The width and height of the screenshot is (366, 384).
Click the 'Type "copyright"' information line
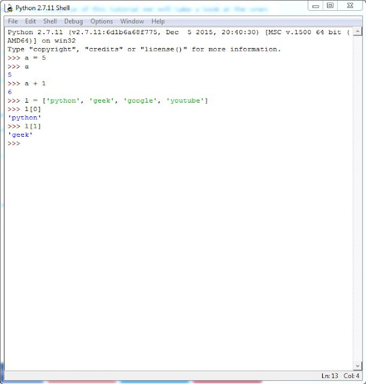[144, 49]
